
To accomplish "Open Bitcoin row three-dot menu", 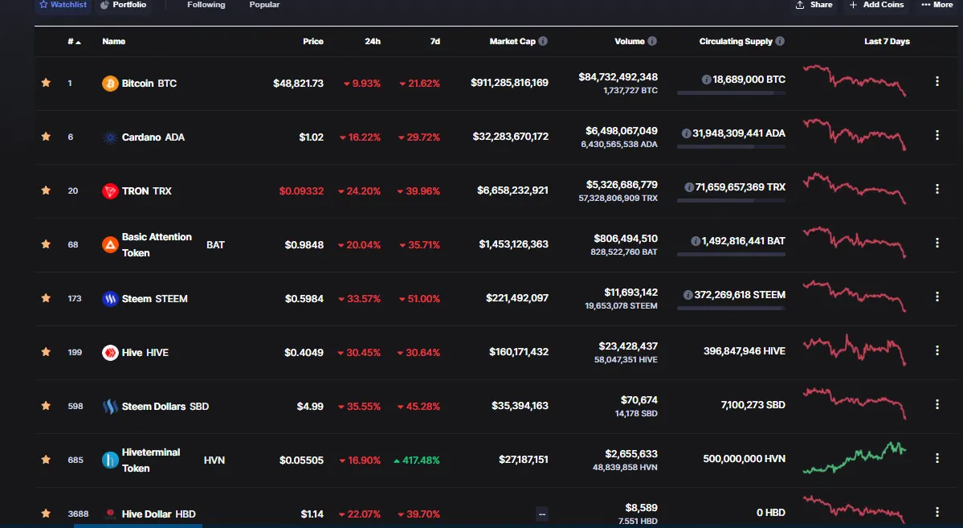I will [x=937, y=81].
